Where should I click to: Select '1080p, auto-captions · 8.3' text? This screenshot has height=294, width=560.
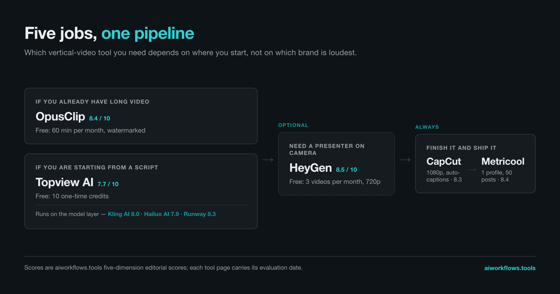pyautogui.click(x=444, y=176)
